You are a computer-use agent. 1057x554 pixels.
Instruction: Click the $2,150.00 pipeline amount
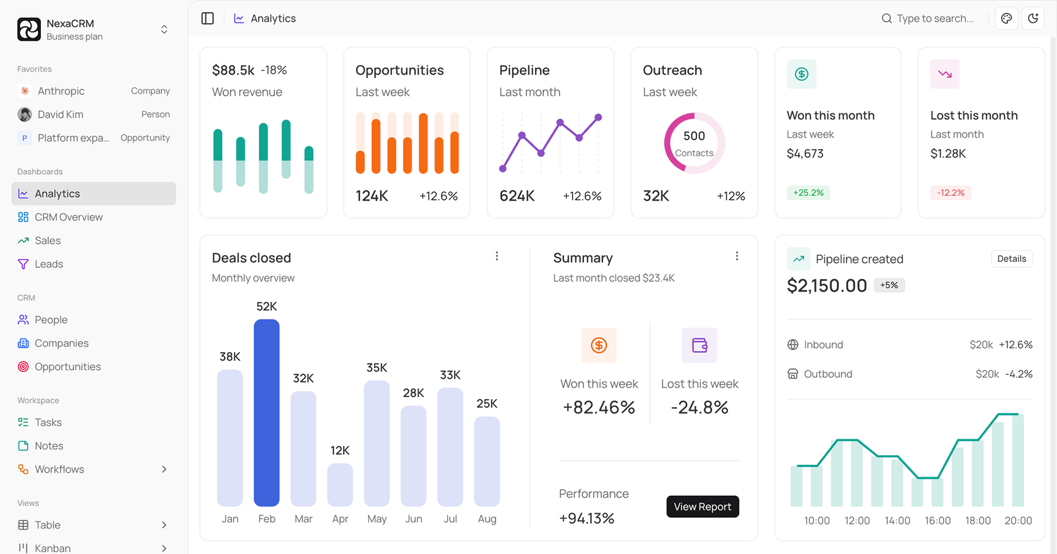point(826,286)
